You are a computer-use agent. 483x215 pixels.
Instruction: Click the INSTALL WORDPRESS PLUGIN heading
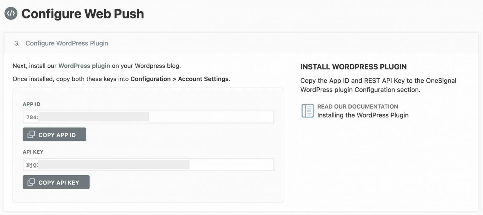[353, 67]
